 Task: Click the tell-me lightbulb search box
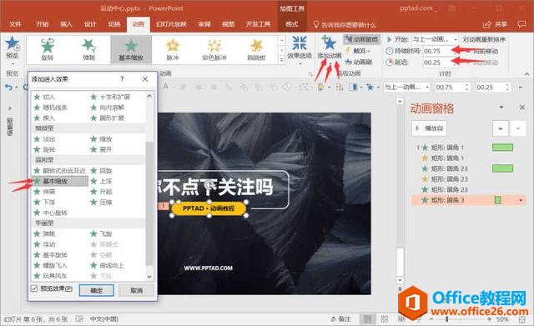(x=345, y=24)
